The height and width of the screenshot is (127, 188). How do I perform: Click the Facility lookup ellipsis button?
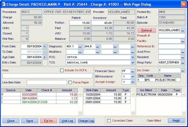pos(183,41)
